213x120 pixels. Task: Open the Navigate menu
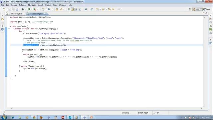(32, 5)
